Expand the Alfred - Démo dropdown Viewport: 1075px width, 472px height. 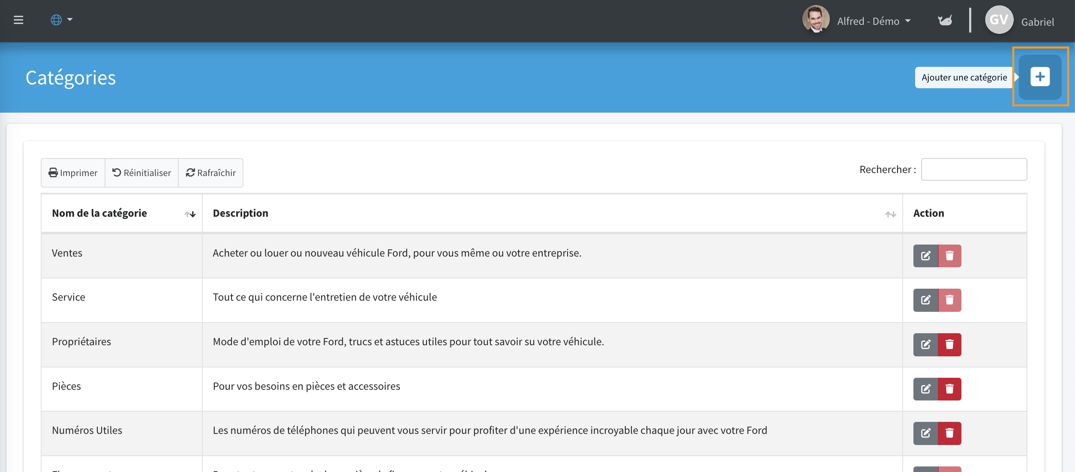[874, 21]
